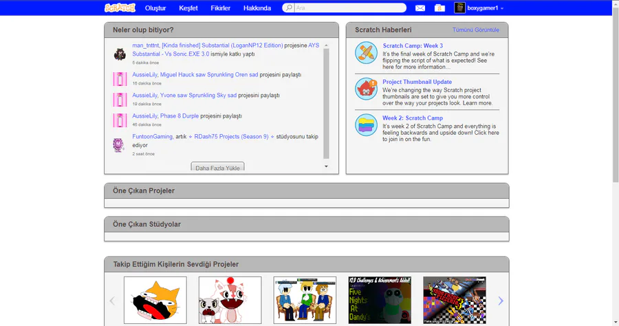Viewport: 619px width, 326px height.
Task: Click Scratch Camp Week 3 paintbrush icon
Action: (366, 52)
